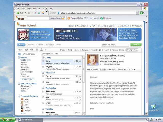This screenshot has height=122, width=163.
Task: Click Amanda's avatar in Frequent Contacts
Action: point(22,110)
